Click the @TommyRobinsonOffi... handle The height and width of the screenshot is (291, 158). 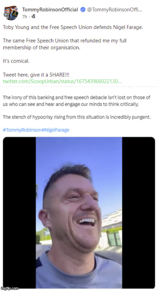pos(115,10)
